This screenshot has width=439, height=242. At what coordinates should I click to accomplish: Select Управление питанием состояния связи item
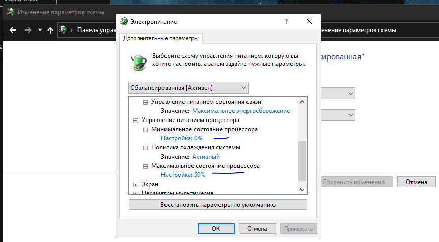click(x=206, y=102)
